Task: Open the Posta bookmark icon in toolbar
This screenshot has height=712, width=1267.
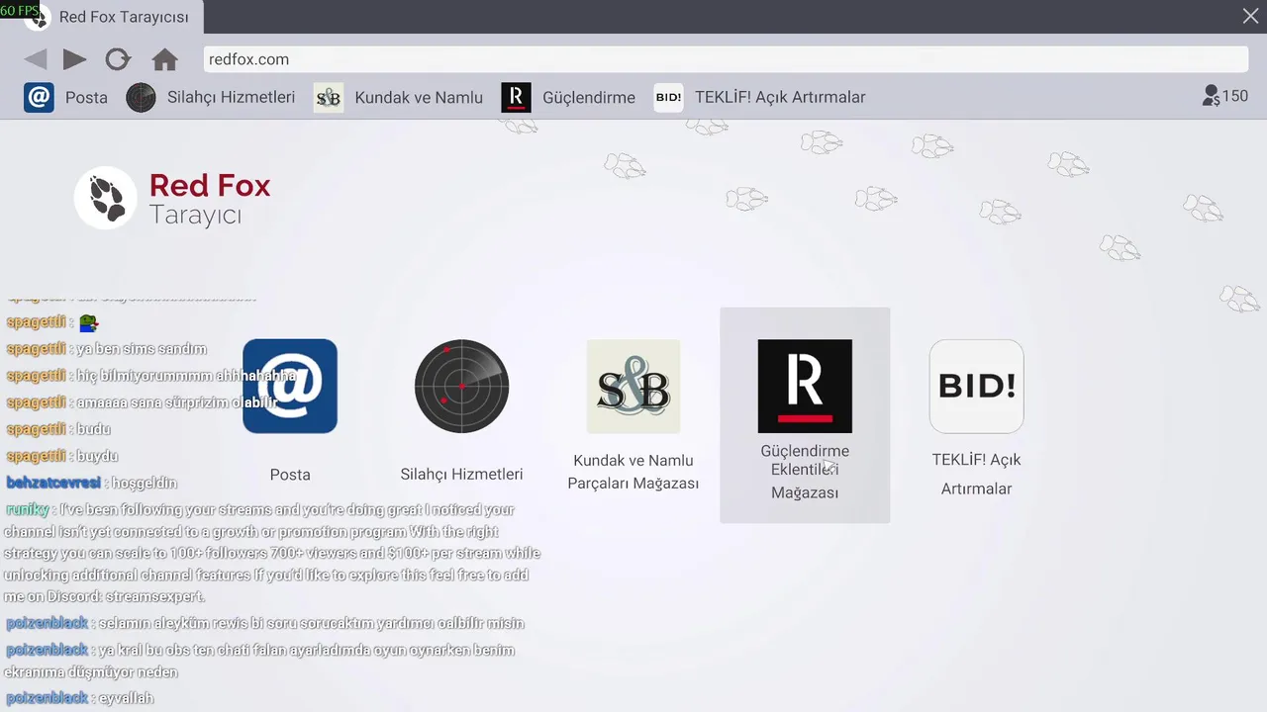Action: 39,97
